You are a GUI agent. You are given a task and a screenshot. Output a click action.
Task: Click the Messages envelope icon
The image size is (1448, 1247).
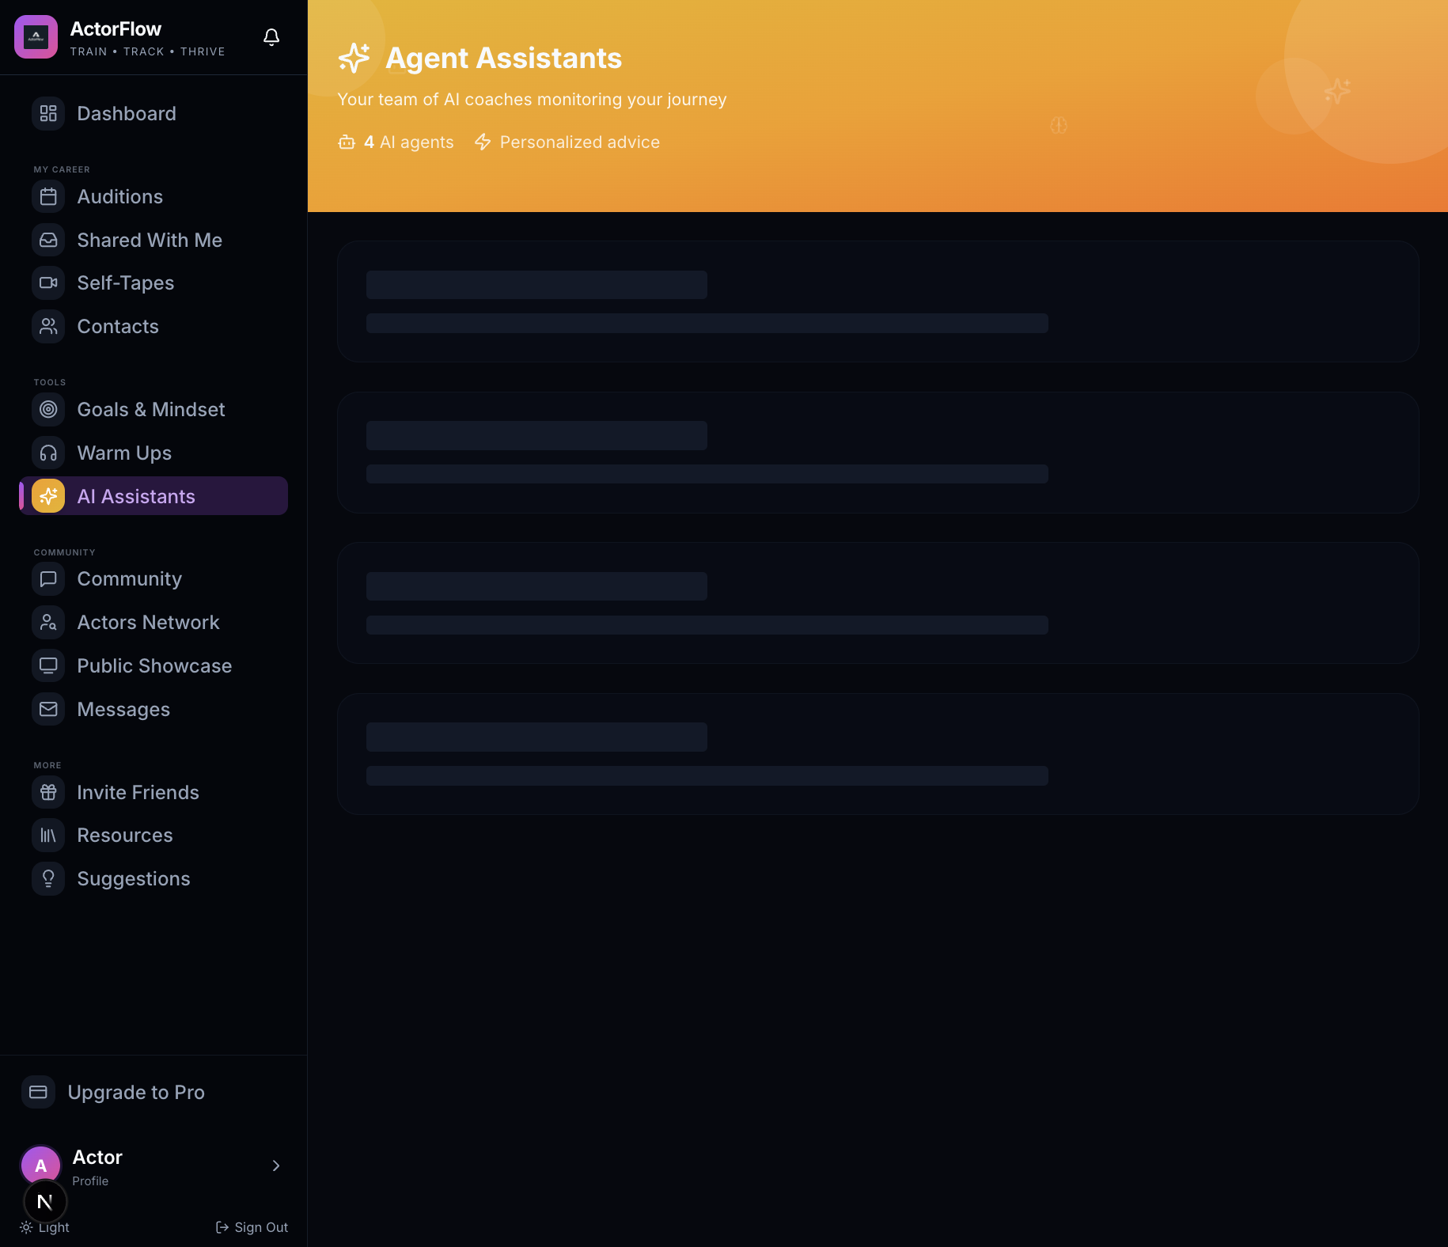click(x=48, y=709)
